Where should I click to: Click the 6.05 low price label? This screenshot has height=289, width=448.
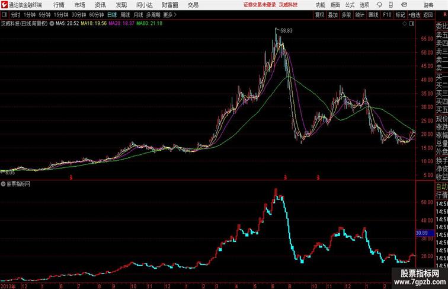(10, 173)
